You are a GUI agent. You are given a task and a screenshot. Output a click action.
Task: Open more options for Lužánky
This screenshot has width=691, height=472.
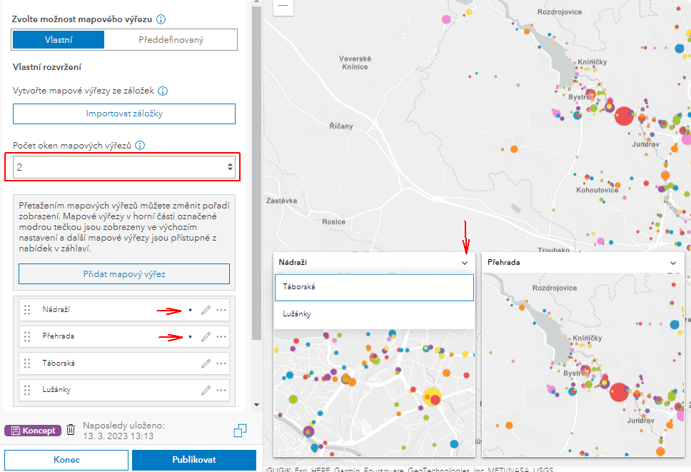[222, 390]
